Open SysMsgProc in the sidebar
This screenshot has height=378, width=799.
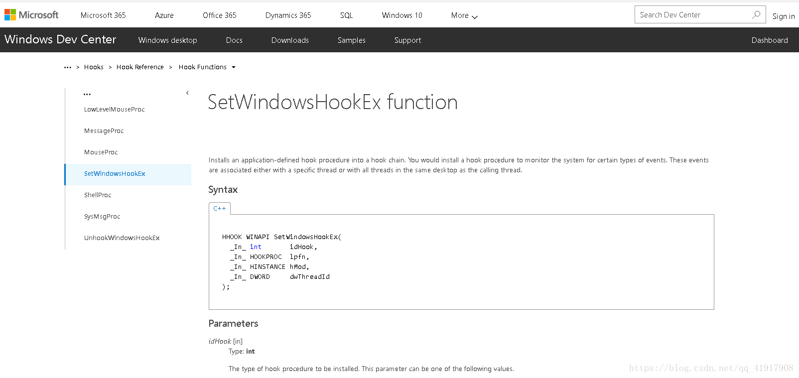coord(102,217)
